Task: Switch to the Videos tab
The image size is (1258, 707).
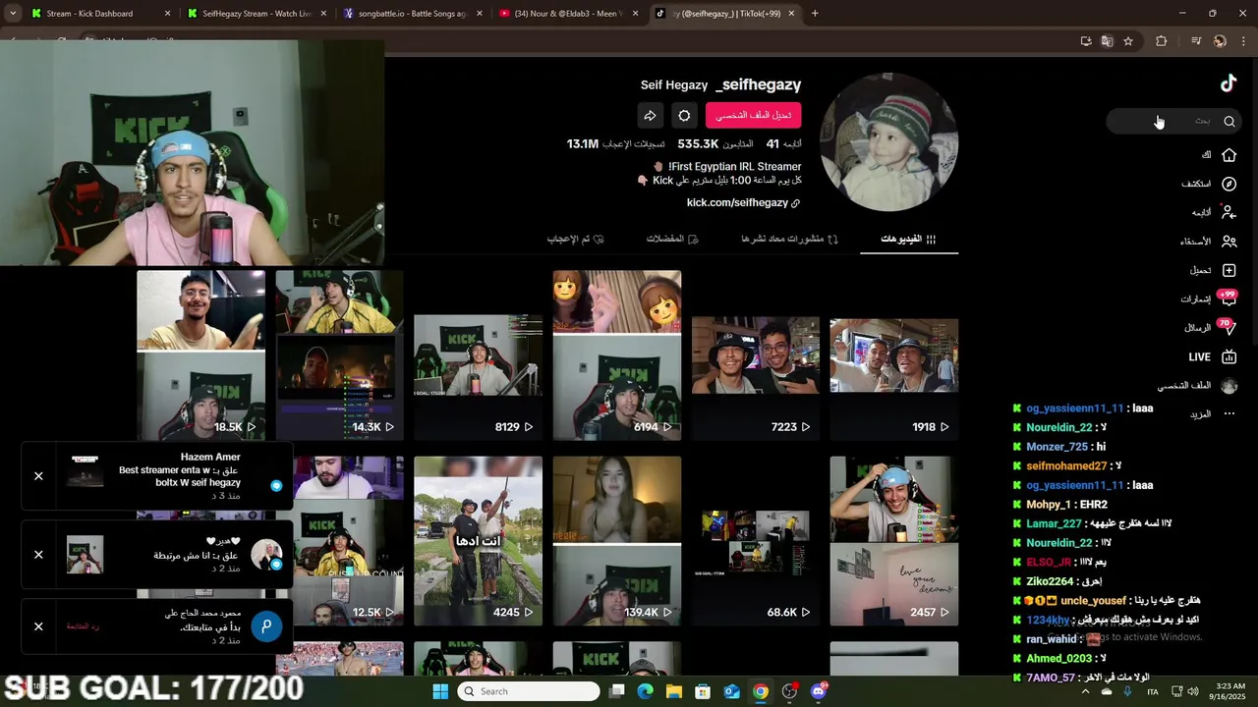Action: [909, 239]
